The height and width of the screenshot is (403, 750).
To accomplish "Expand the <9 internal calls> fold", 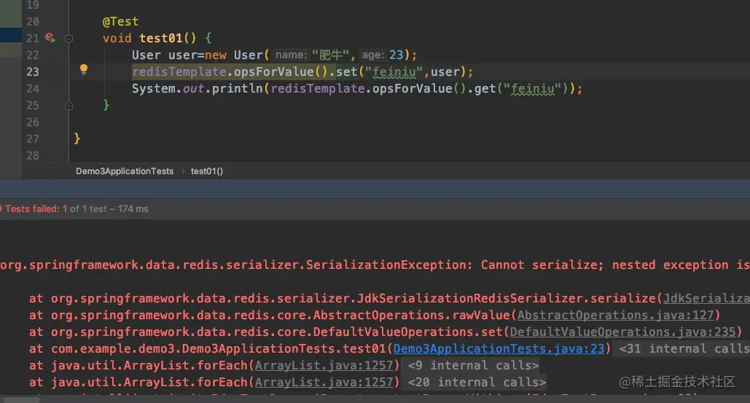I will (x=473, y=365).
